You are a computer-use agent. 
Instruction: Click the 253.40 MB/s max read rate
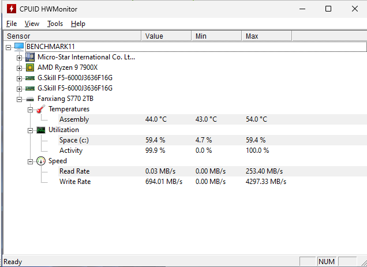264,171
